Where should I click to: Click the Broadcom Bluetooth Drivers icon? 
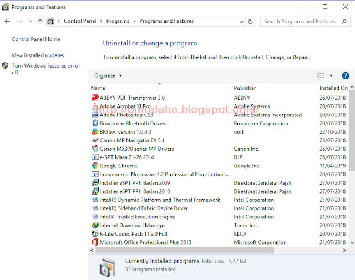tap(95, 123)
